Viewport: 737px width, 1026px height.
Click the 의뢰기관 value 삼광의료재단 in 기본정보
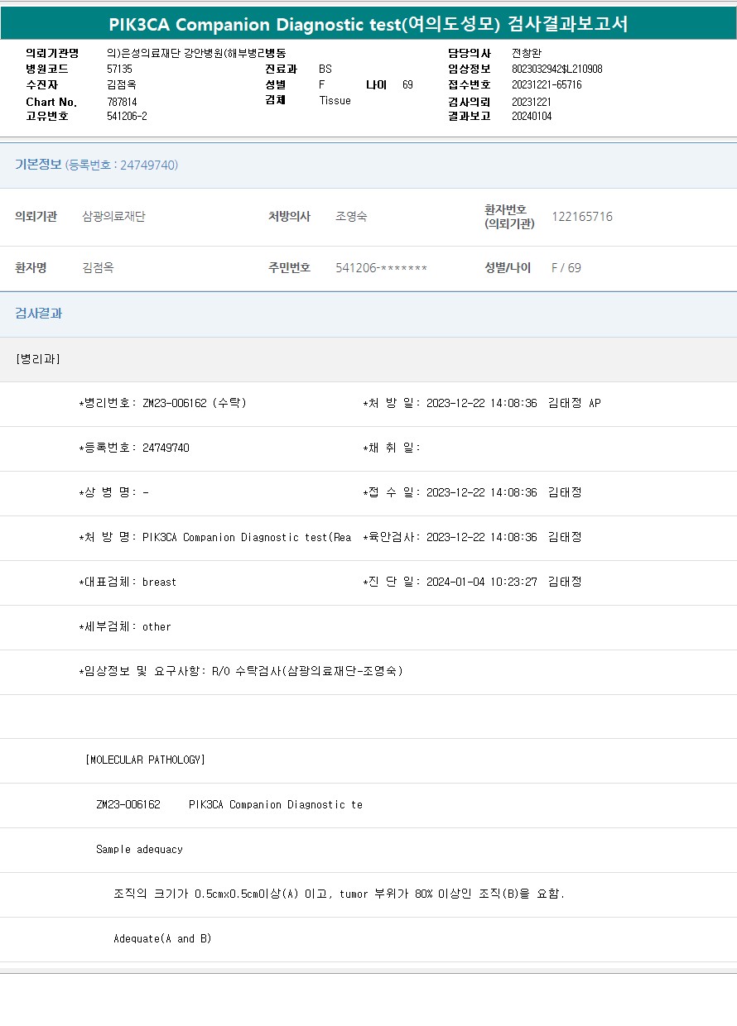(x=113, y=217)
